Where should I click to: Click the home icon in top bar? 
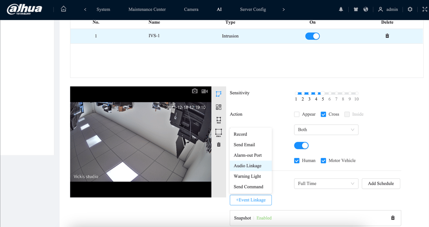tap(64, 9)
